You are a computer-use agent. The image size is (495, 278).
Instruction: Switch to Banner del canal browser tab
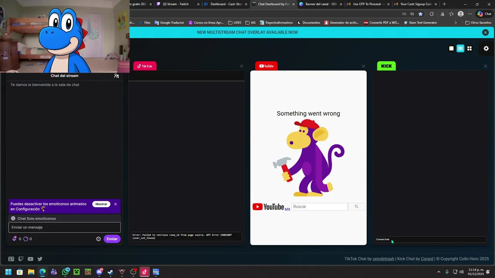pos(321,4)
